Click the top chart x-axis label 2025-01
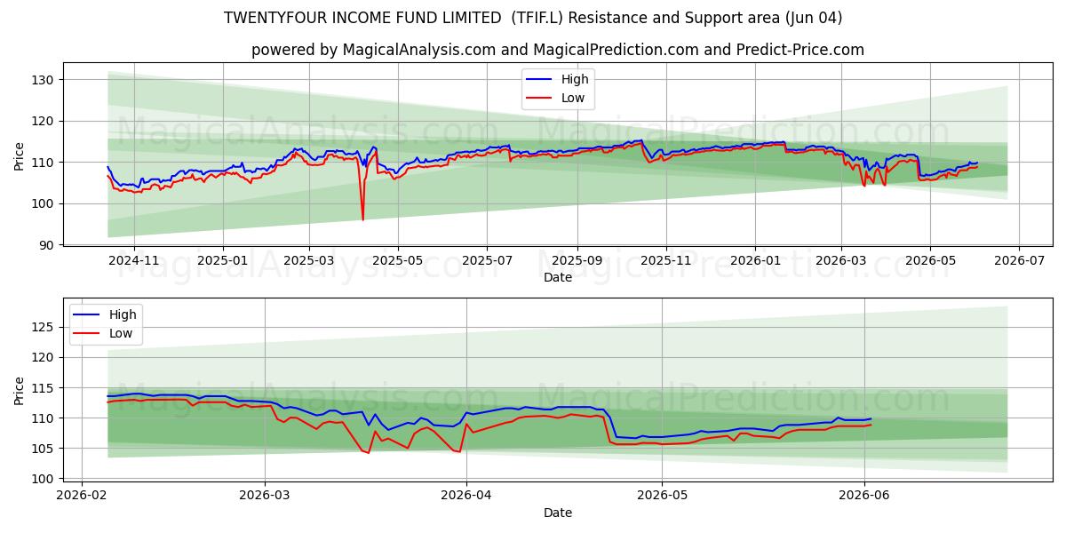1066x533 pixels. click(222, 261)
